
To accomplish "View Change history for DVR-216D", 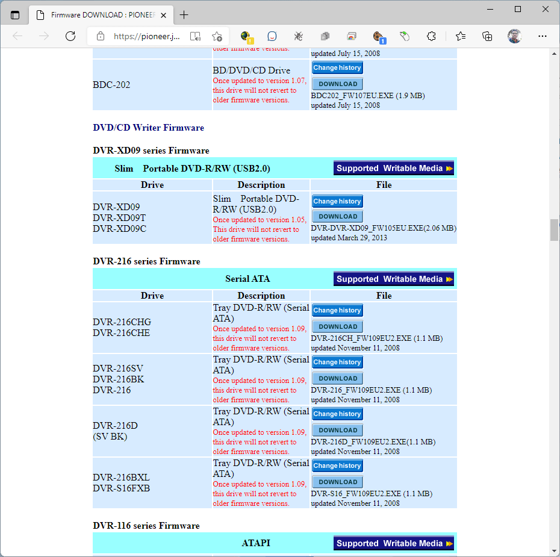I will [337, 414].
